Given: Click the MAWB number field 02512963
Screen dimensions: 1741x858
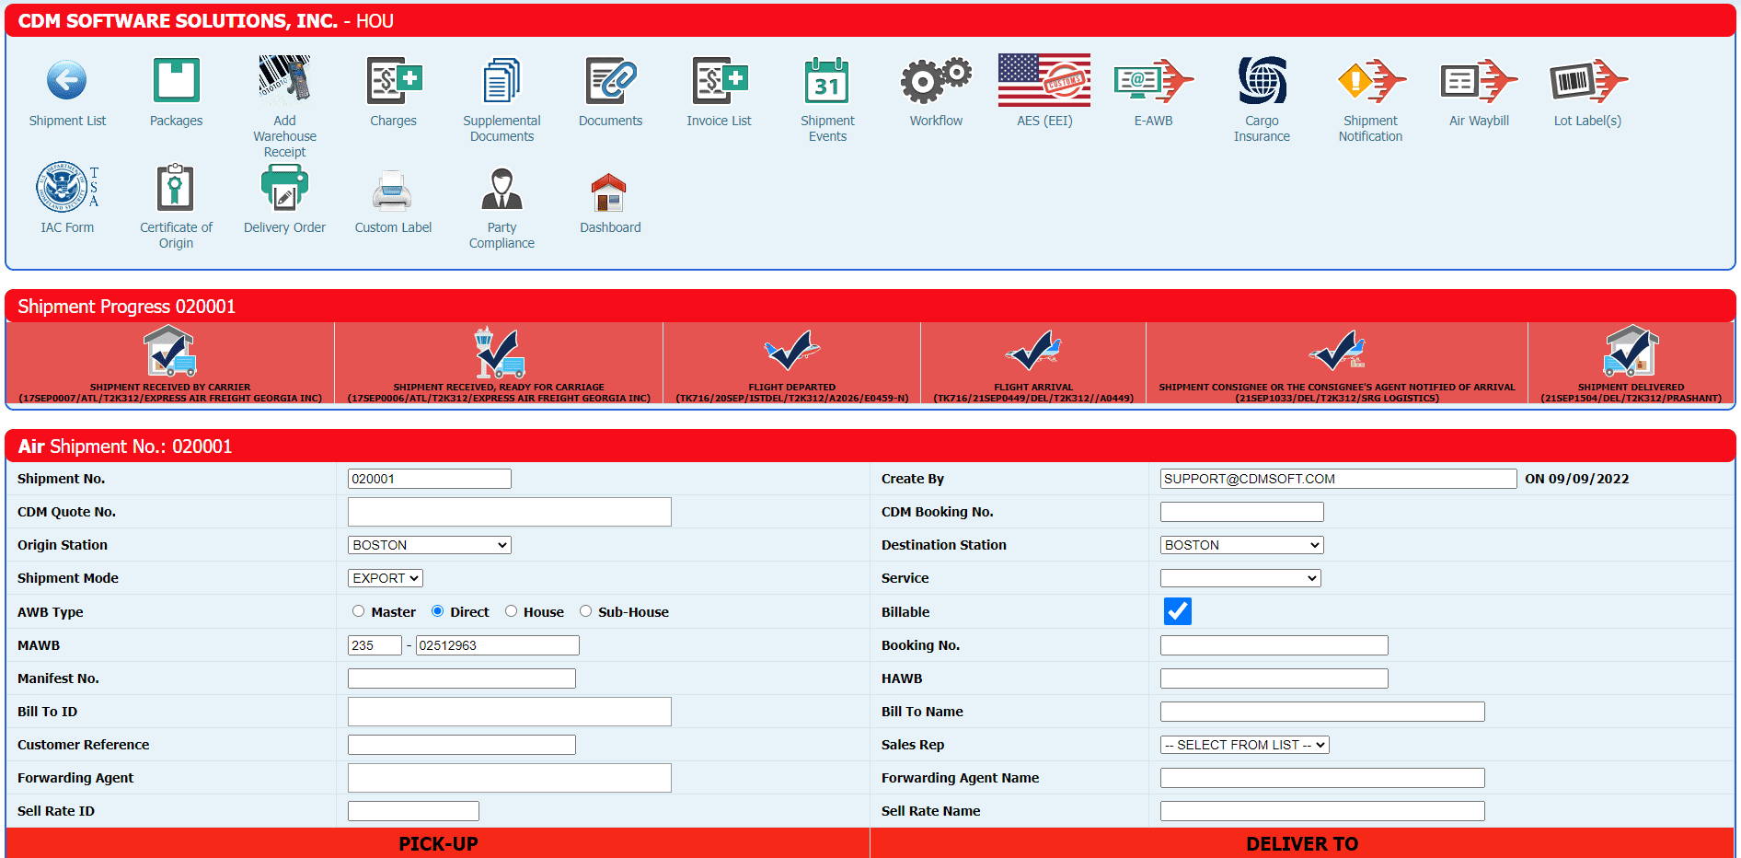Looking at the screenshot, I should [498, 645].
